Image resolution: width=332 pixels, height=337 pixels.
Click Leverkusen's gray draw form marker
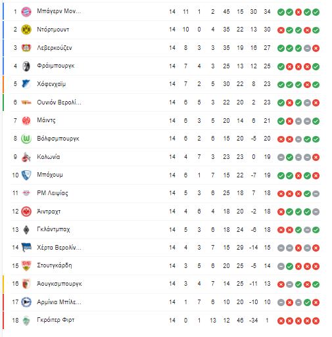point(307,49)
